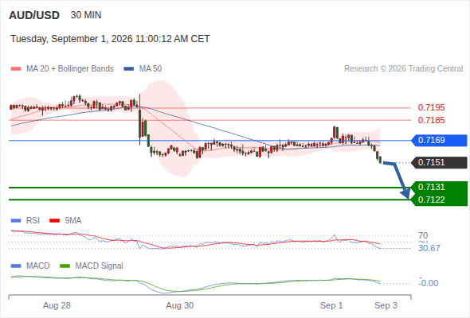Click the 30 MIN timeframe label
This screenshot has height=318, width=470.
point(86,15)
